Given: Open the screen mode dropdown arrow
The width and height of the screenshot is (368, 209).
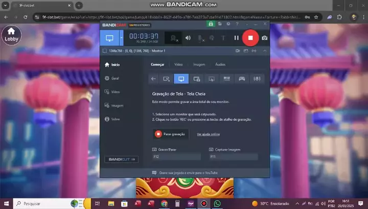Looking at the screenshot, I should pyautogui.click(x=121, y=38).
